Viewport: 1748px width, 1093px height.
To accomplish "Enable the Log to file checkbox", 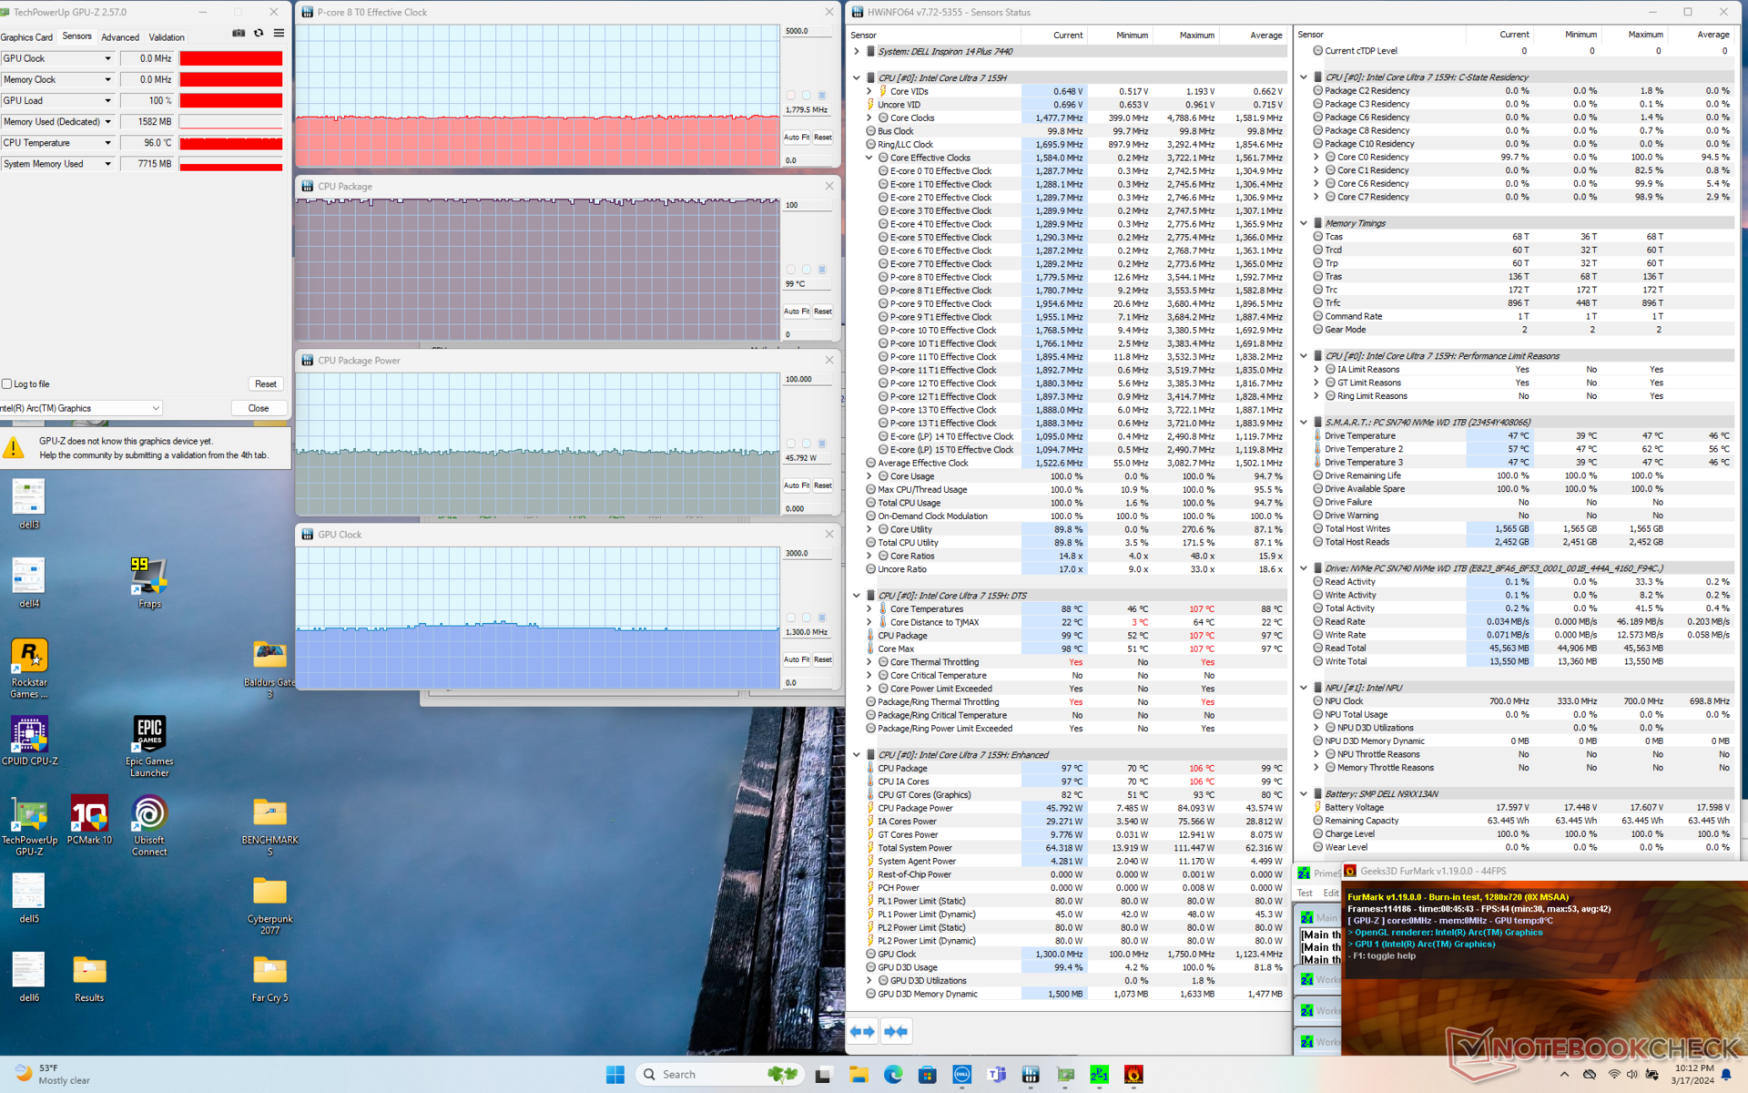I will click(7, 384).
